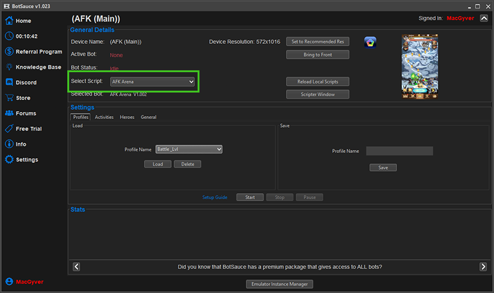The width and height of the screenshot is (494, 293).
Task: Click the Home icon in sidebar
Action: point(9,21)
